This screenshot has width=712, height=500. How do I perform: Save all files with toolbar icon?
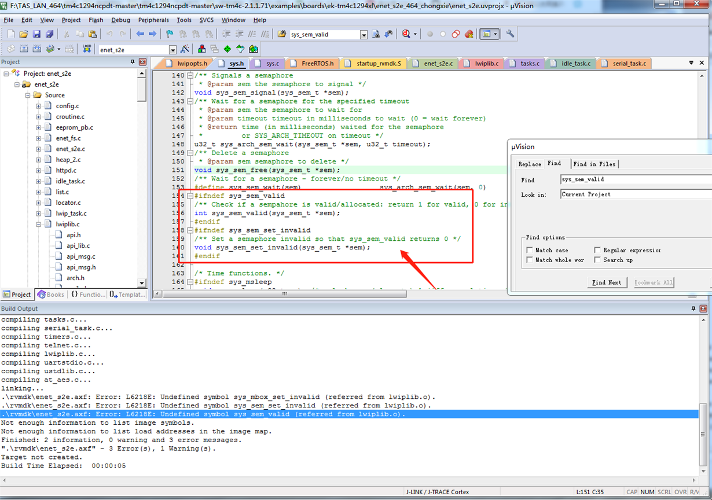click(x=49, y=34)
